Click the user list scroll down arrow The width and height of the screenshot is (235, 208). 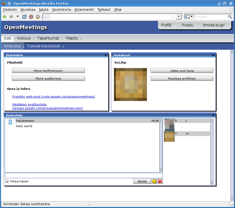coord(212,183)
